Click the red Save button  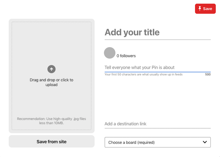pyautogui.click(x=205, y=9)
